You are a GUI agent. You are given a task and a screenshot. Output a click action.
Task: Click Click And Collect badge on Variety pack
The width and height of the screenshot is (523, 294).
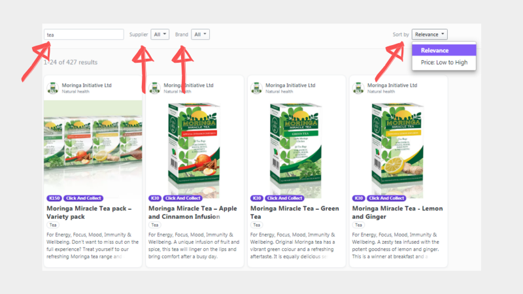tap(84, 198)
